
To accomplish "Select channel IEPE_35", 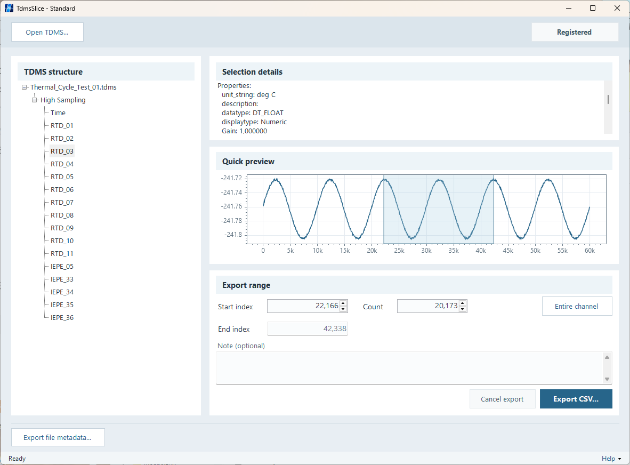I will click(62, 305).
